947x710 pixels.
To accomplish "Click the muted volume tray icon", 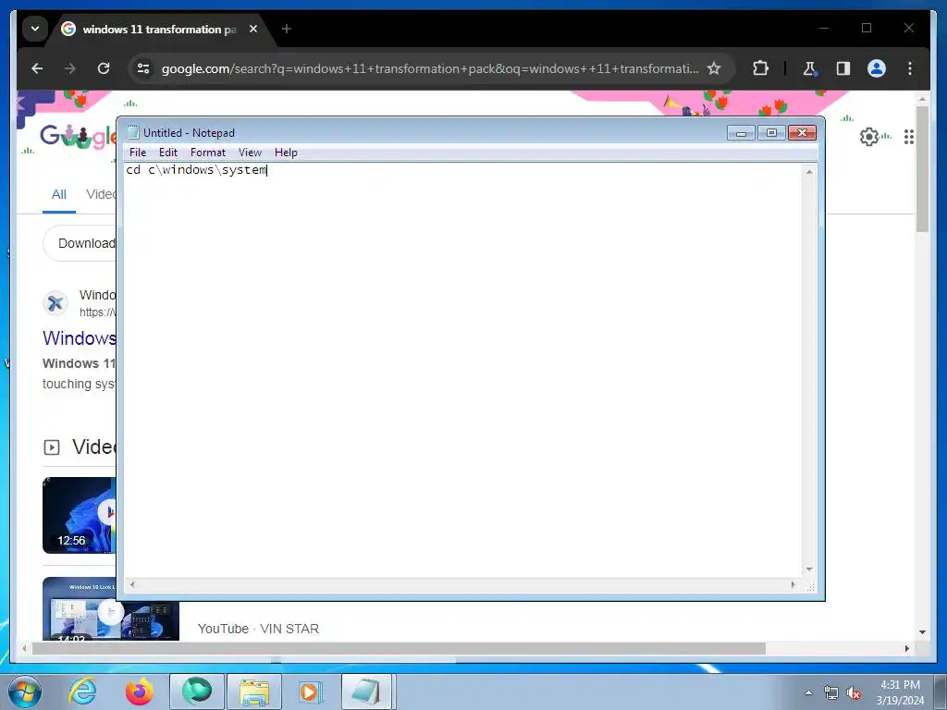I will (854, 693).
